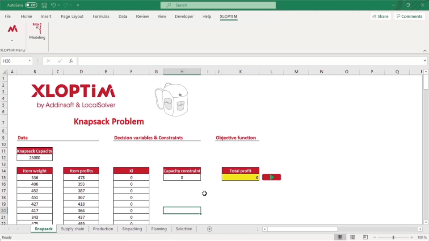Zoom out with minus icon
Image resolution: width=429 pixels, height=241 pixels.
coord(374,237)
